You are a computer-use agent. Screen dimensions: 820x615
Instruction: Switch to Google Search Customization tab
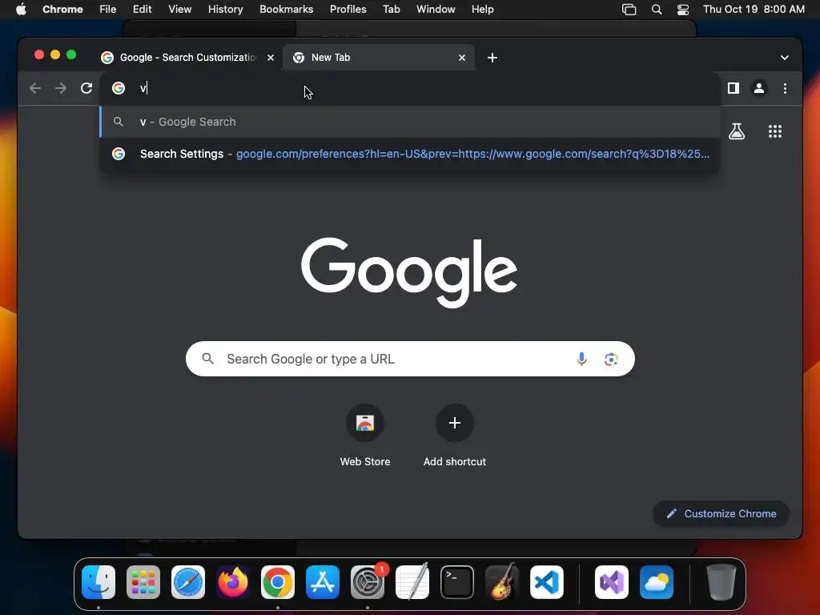coord(187,58)
